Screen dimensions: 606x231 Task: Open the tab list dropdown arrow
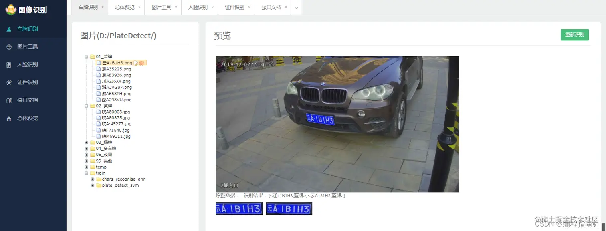296,7
